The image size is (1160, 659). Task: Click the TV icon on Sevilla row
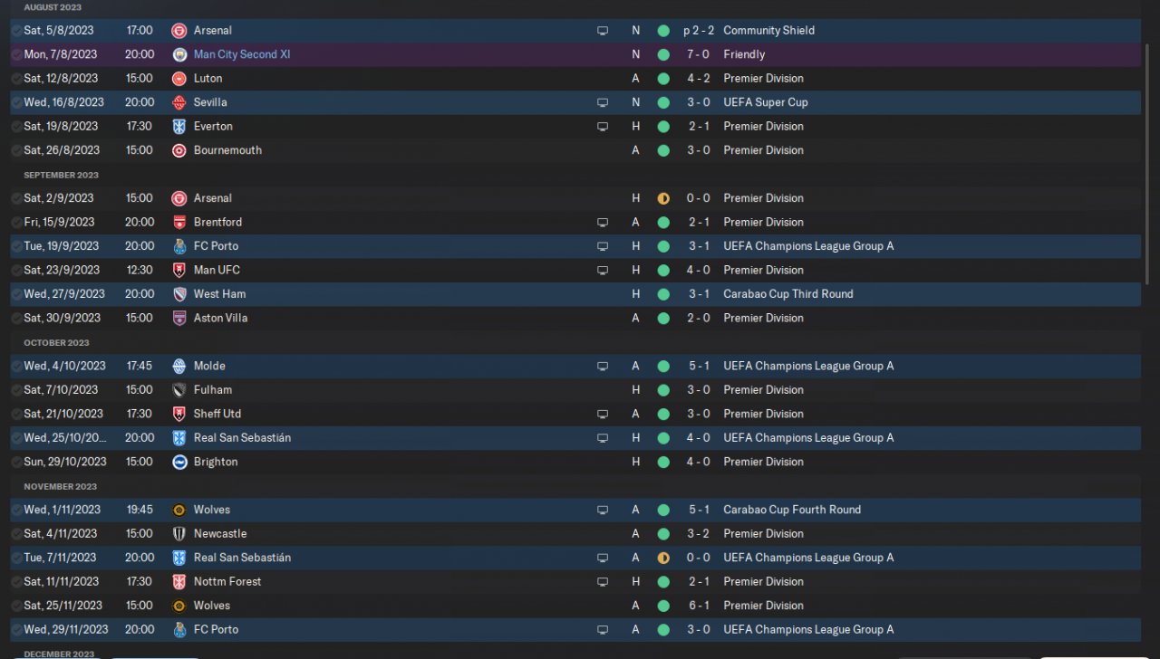(603, 102)
